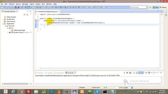Toggle the console Scroll Lock button
Screen dimensions: 168x94
click(136, 73)
